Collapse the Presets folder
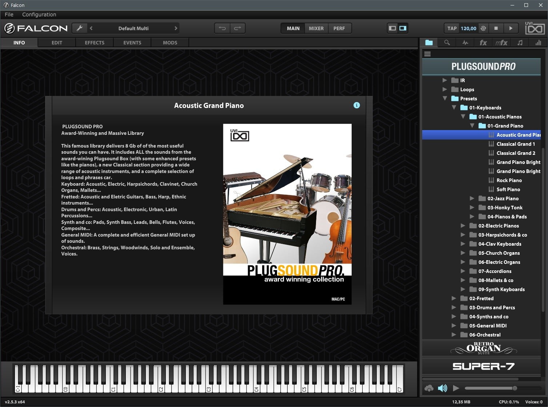 click(x=445, y=98)
